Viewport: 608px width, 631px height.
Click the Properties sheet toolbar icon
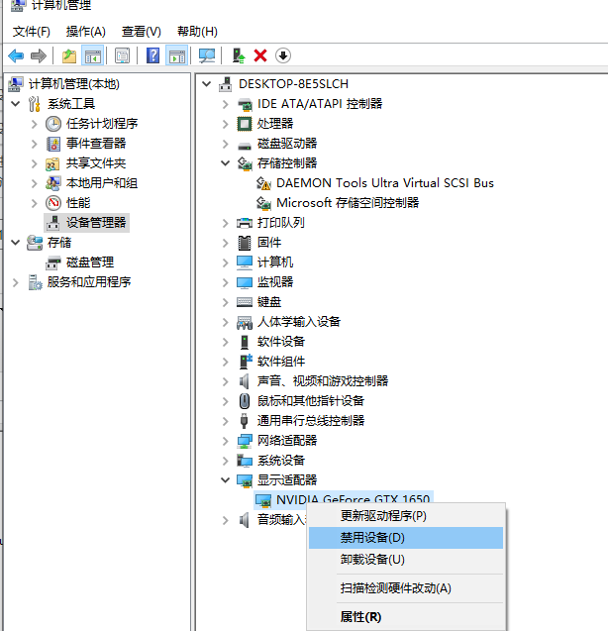point(122,55)
